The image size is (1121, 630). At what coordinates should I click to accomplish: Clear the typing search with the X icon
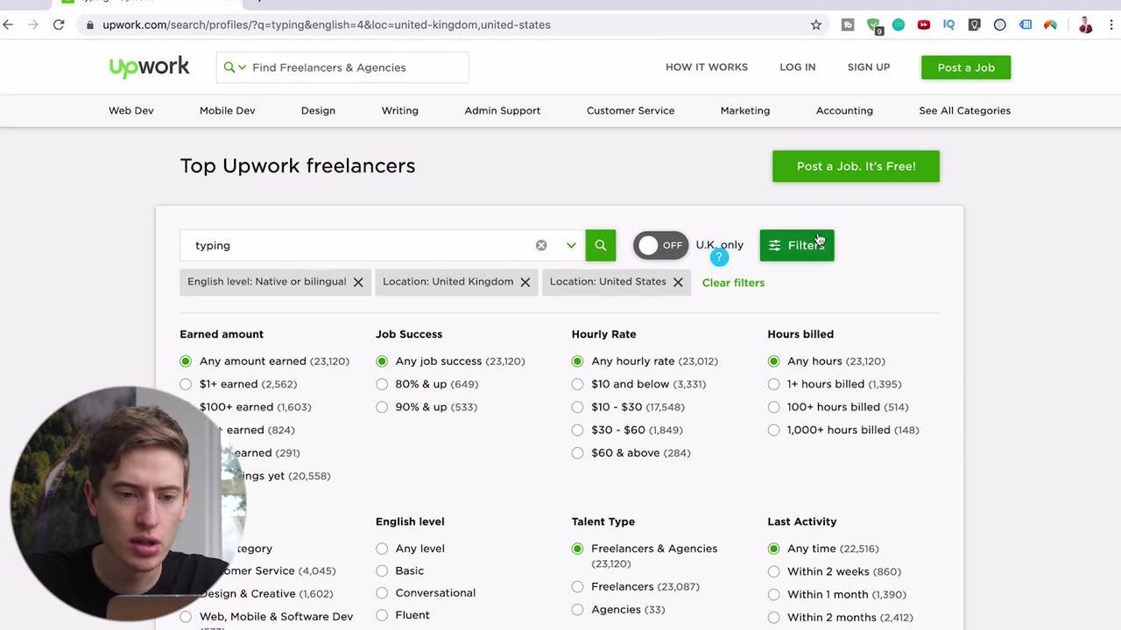click(541, 245)
